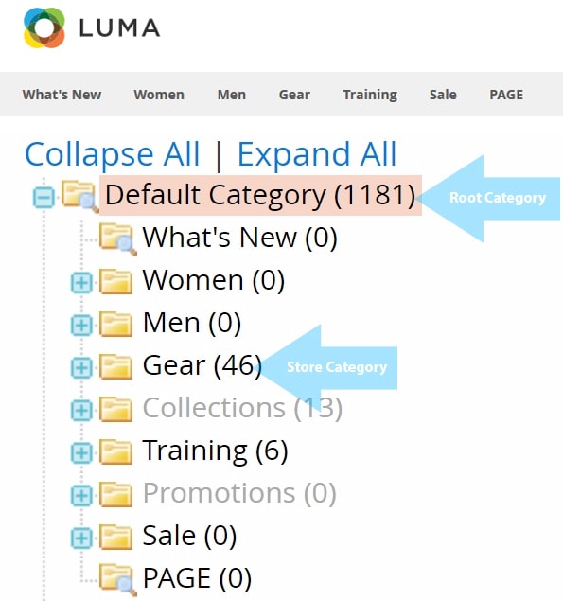The width and height of the screenshot is (563, 601).
Task: Click the Collections folder icon
Action: [x=115, y=410]
